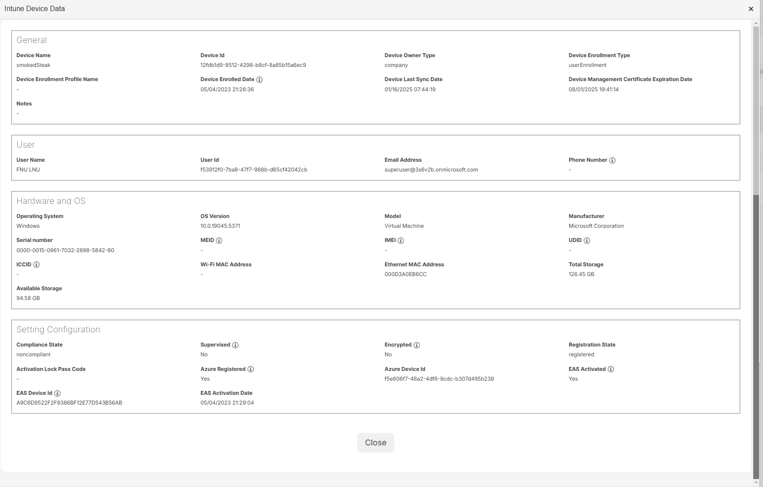Click Operating System value Windows
This screenshot has width=763, height=487.
[x=28, y=226]
